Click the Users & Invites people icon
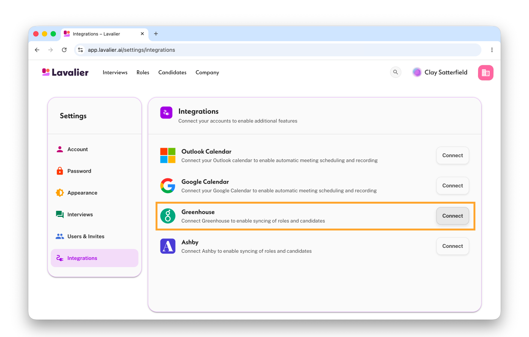 [60, 237]
